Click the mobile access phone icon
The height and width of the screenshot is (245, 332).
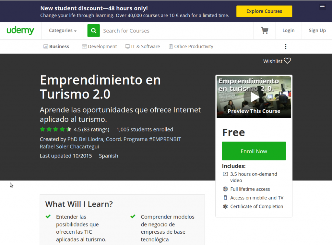click(x=225, y=198)
